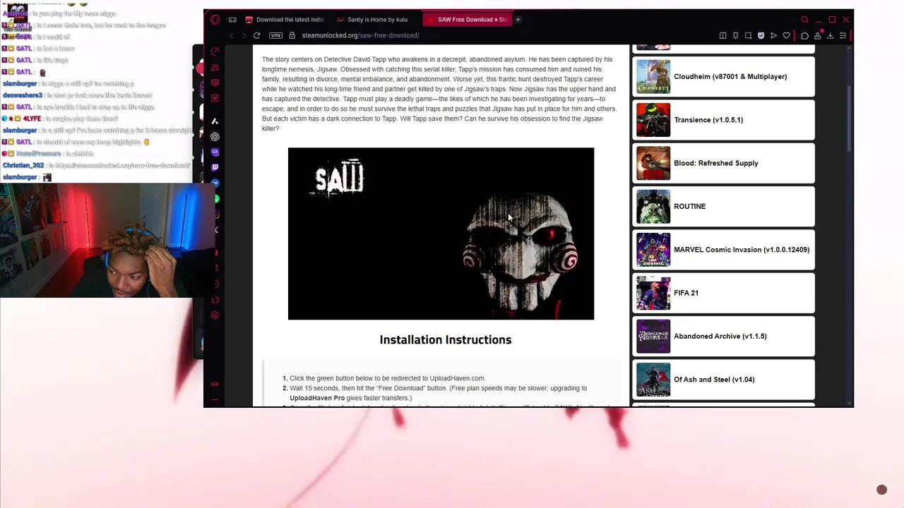The height and width of the screenshot is (508, 904).
Task: Open ChatGPT sidebar icon
Action: pos(215,137)
